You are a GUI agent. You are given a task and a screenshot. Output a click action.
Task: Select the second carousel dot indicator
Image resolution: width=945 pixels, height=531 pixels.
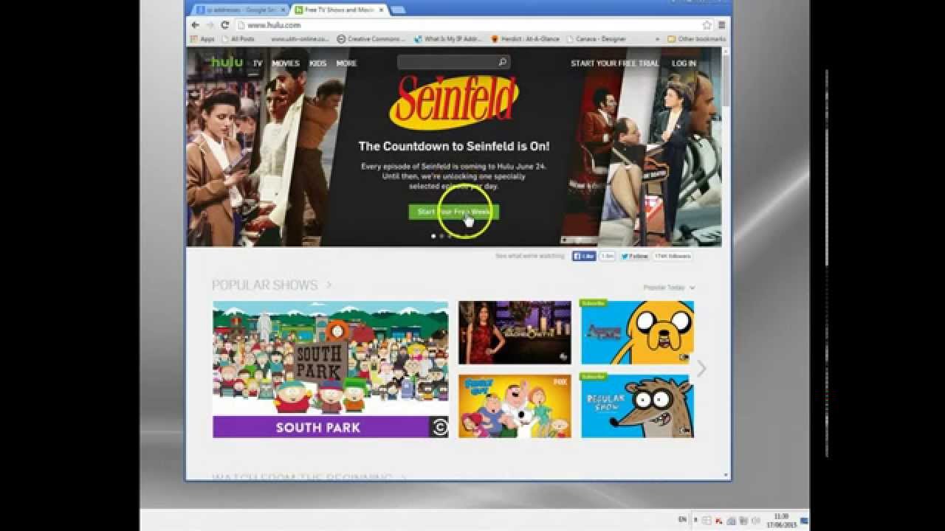tap(441, 236)
